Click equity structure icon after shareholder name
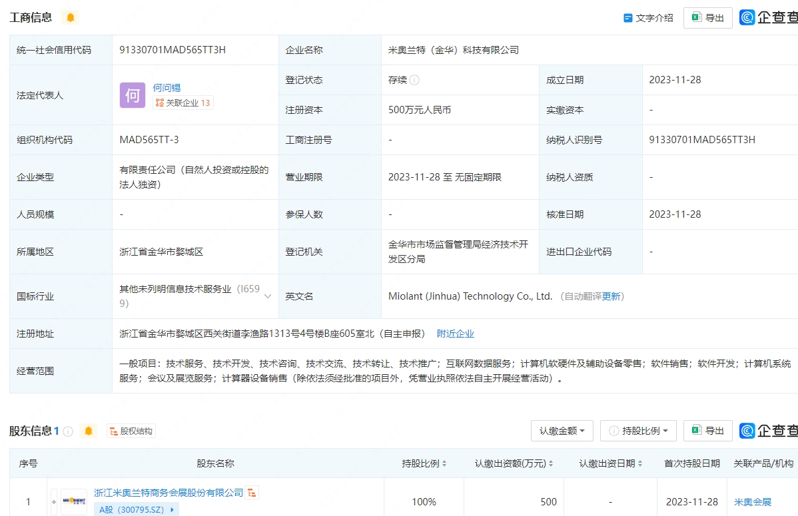The image size is (798, 516). [252, 493]
